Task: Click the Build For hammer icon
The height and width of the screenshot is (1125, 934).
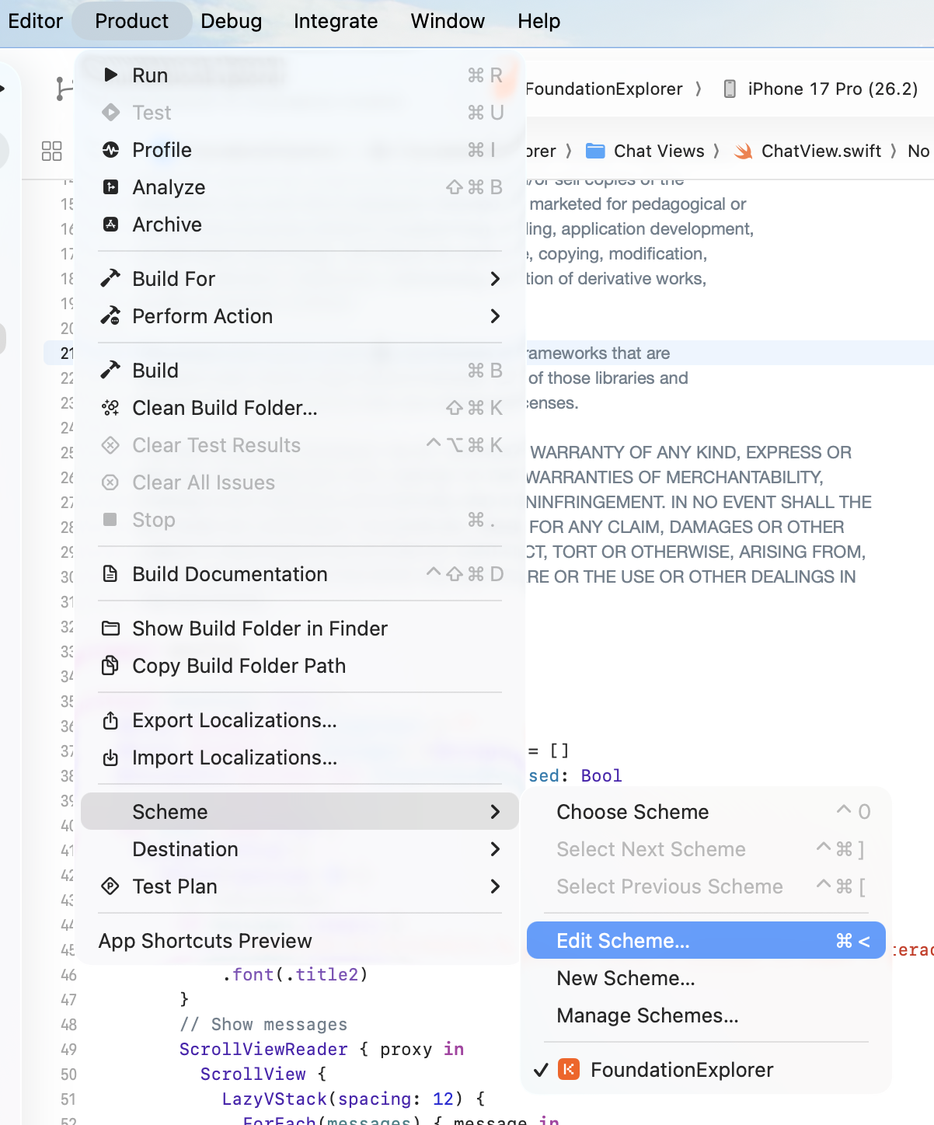Action: pos(110,278)
